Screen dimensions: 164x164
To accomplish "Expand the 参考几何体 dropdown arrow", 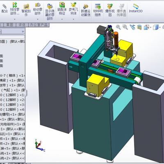I will tap(73, 19).
